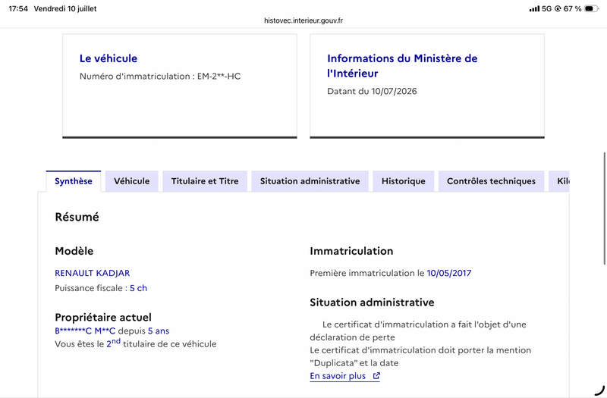Tap the 17:54 clock in status bar
Viewport: 607px width, 398px height.
(x=18, y=8)
